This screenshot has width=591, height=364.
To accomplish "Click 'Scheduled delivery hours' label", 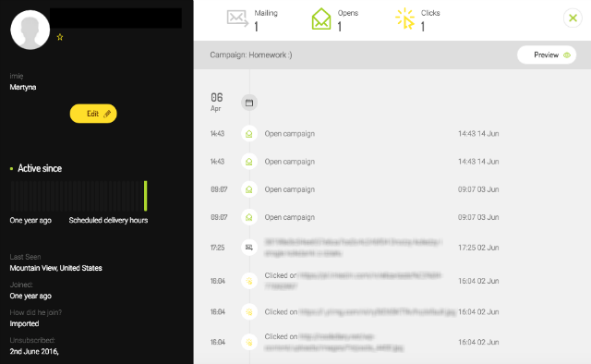I will click(108, 220).
